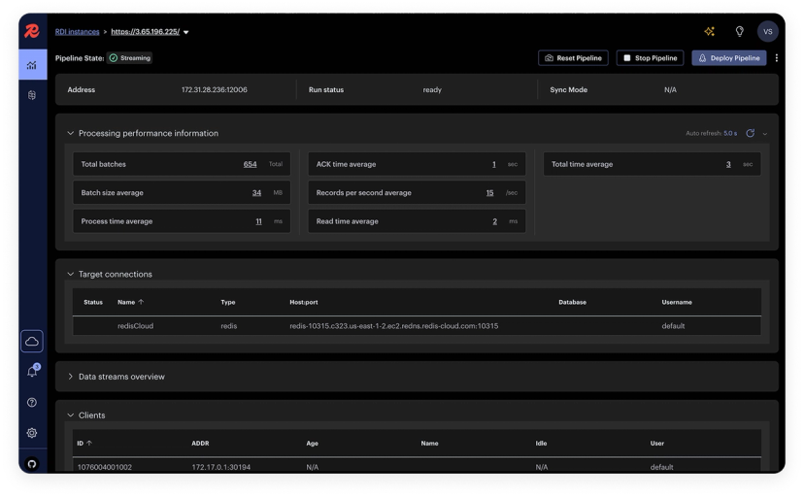Screen dimensions: 804x497
Task: Click Records per second average value 15
Action: (x=490, y=193)
